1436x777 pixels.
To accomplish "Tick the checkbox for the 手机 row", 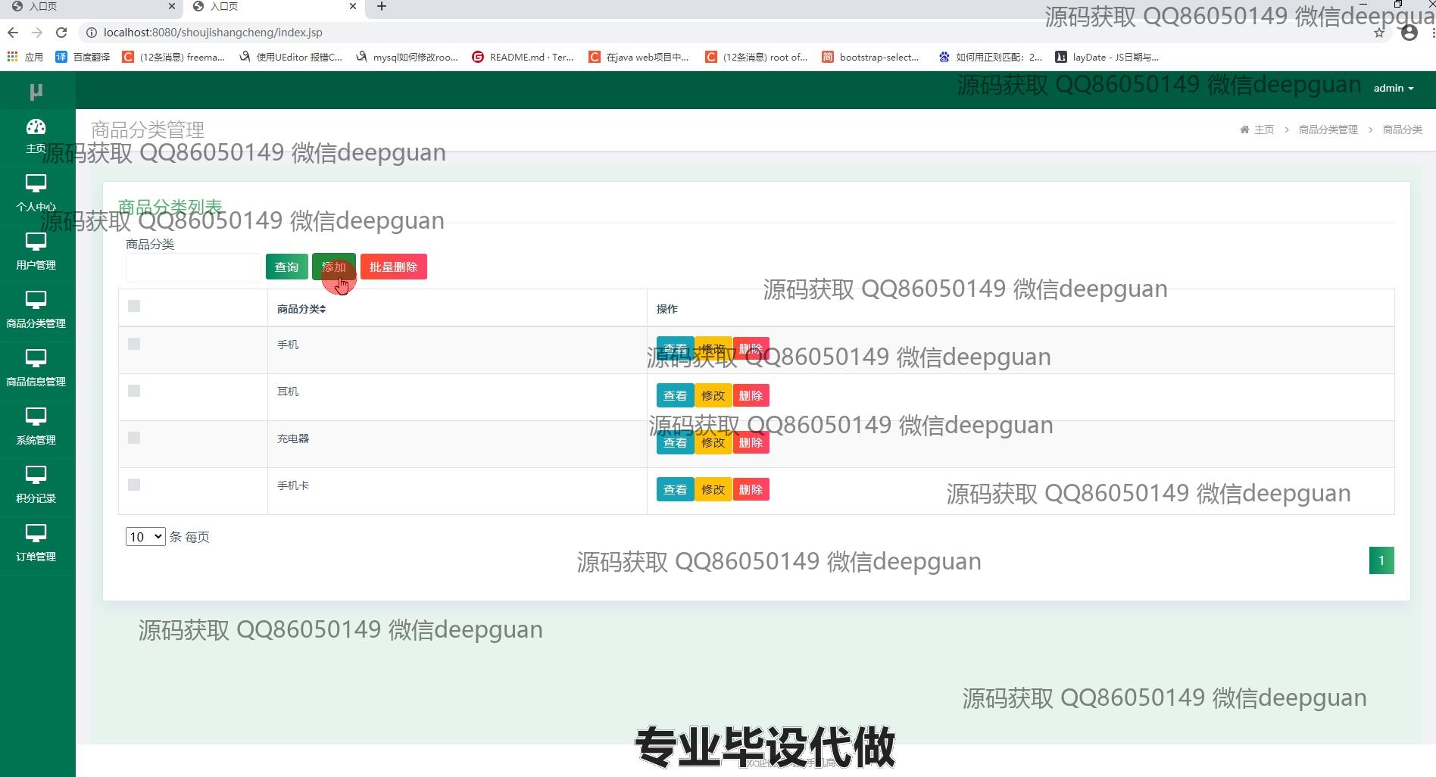I will pyautogui.click(x=134, y=344).
